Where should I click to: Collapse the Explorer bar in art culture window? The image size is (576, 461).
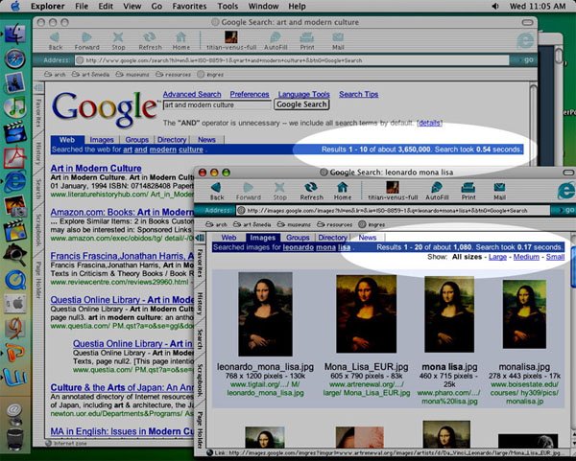pos(38,87)
